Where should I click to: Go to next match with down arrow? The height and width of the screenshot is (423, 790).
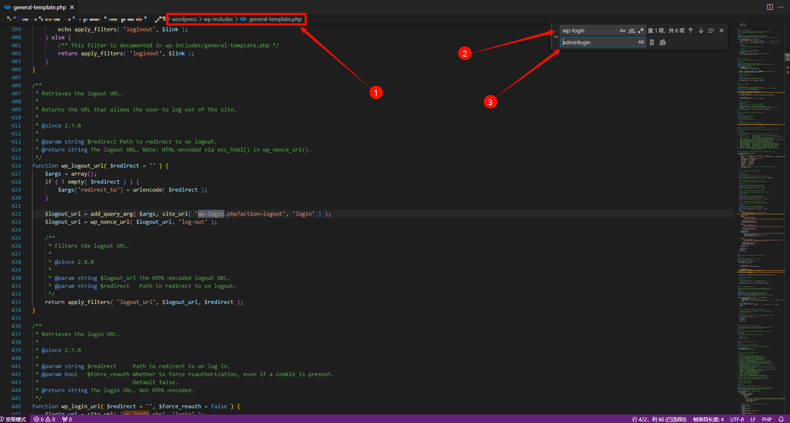point(701,30)
